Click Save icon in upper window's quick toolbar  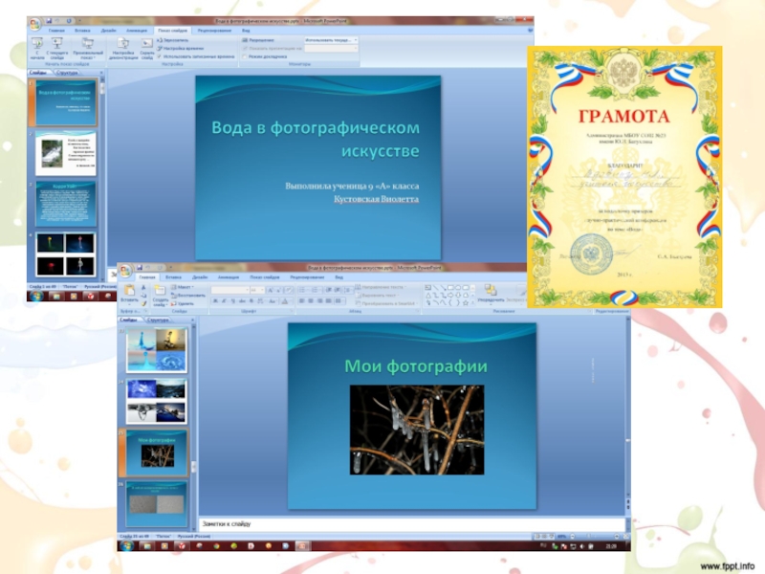click(x=49, y=21)
